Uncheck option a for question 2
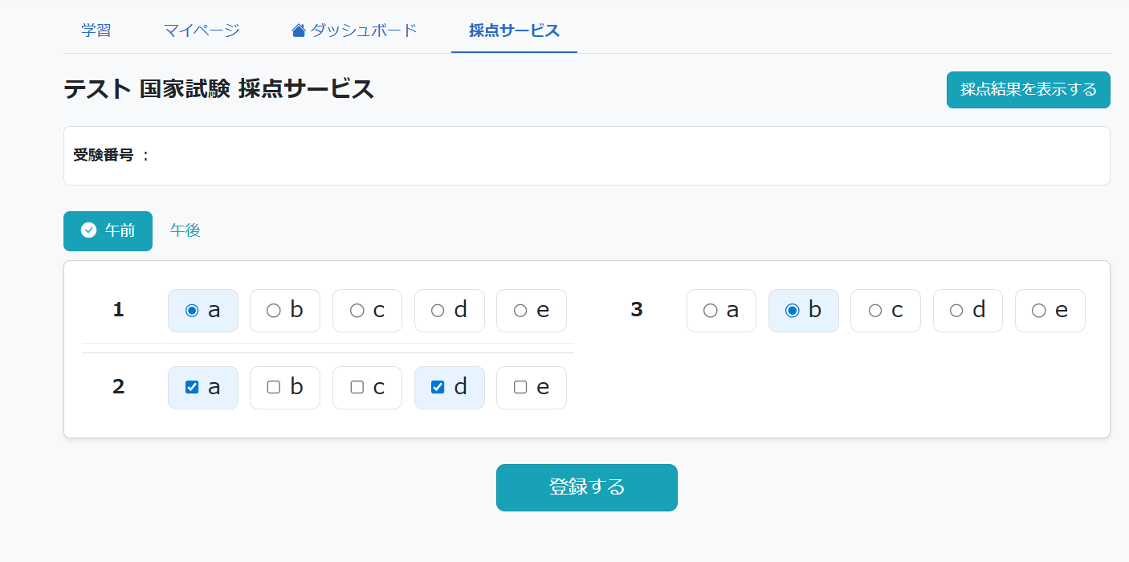This screenshot has height=562, width=1129. [202, 388]
